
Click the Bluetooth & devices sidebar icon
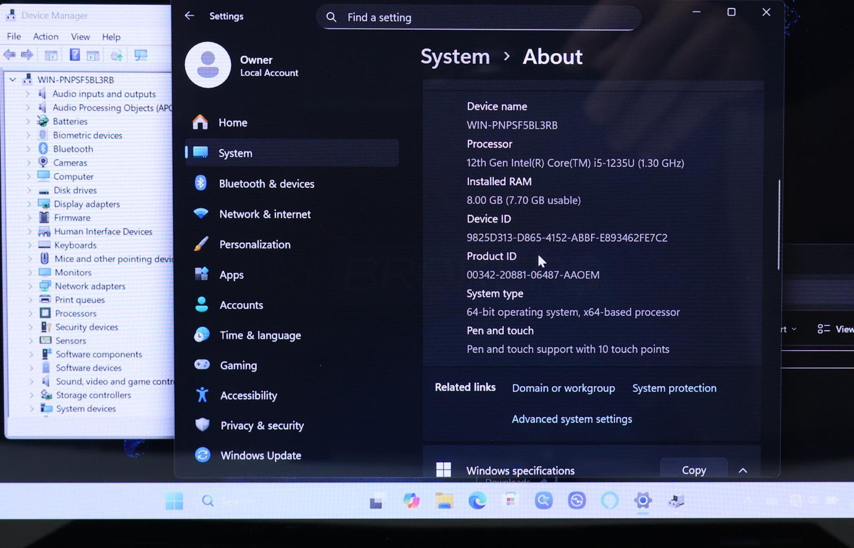coord(201,183)
